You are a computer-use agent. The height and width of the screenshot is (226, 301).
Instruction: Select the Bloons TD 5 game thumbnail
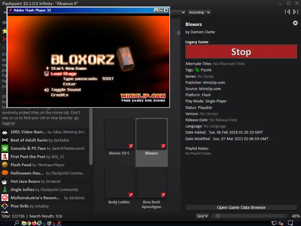click(x=119, y=134)
